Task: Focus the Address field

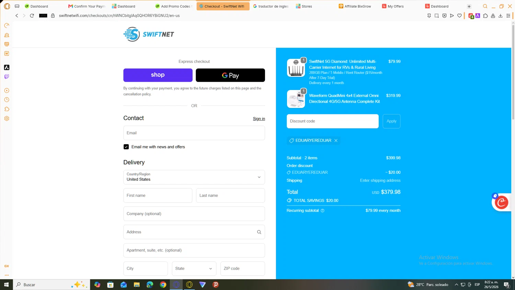Action: [194, 232]
